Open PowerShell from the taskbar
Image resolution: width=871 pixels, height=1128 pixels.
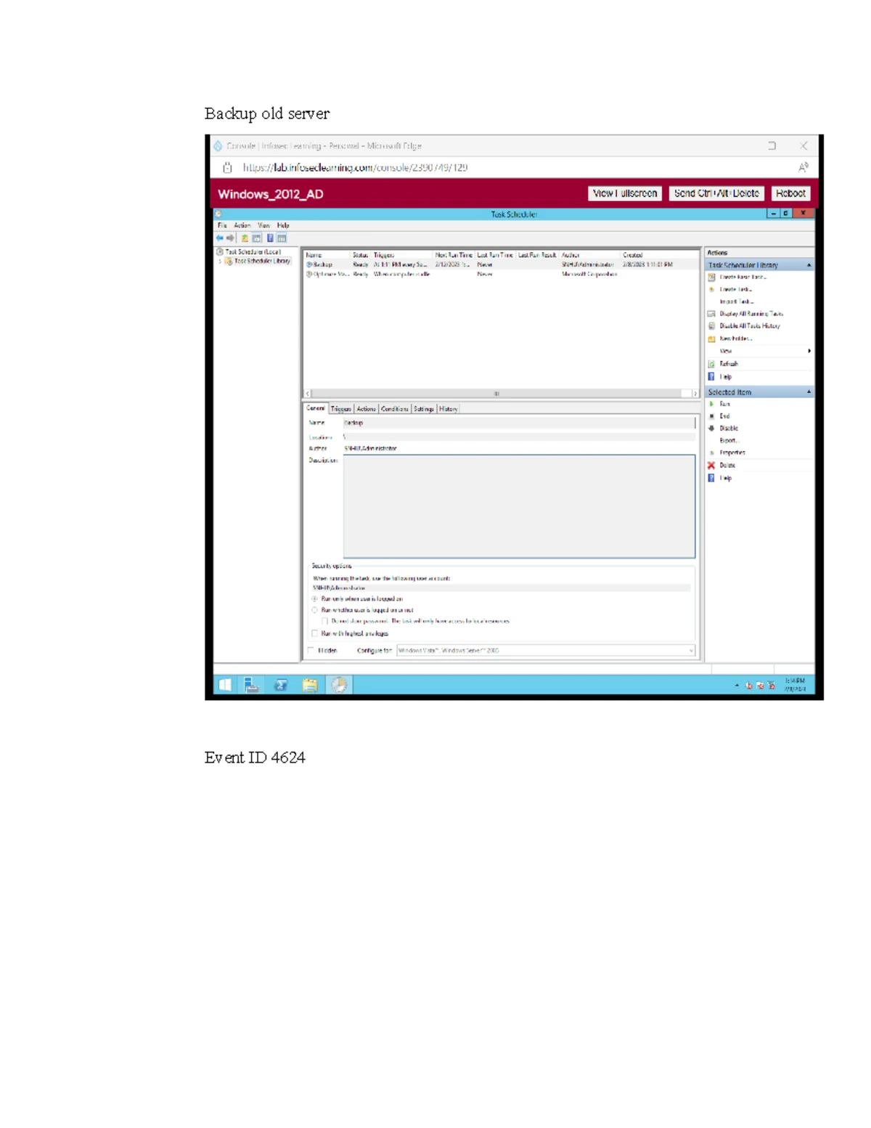click(x=281, y=685)
